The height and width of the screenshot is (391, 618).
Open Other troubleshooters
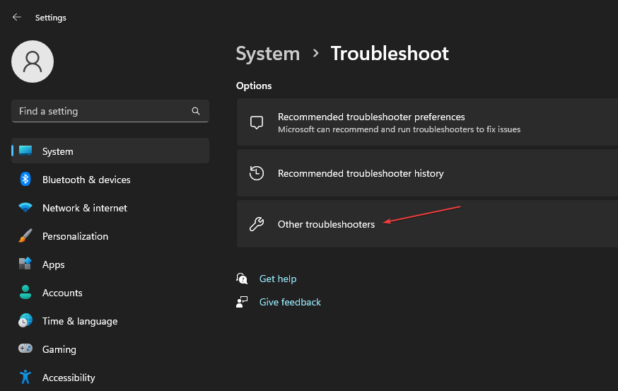coord(427,224)
